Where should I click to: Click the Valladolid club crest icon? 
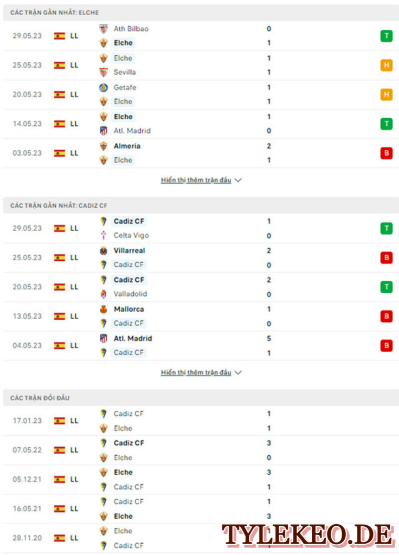(x=103, y=294)
